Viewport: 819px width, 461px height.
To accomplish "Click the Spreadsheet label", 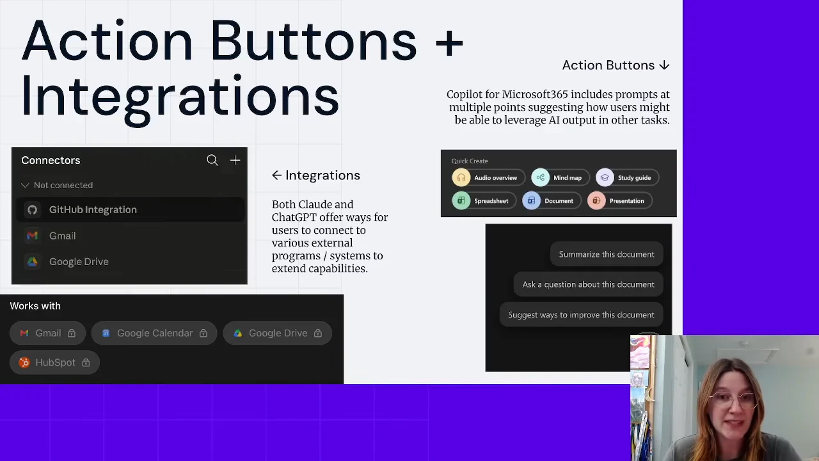I will click(491, 201).
